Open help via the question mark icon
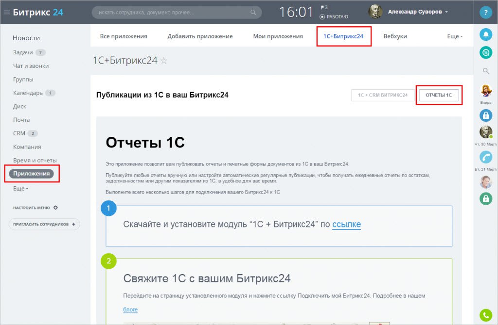 pyautogui.click(x=486, y=12)
